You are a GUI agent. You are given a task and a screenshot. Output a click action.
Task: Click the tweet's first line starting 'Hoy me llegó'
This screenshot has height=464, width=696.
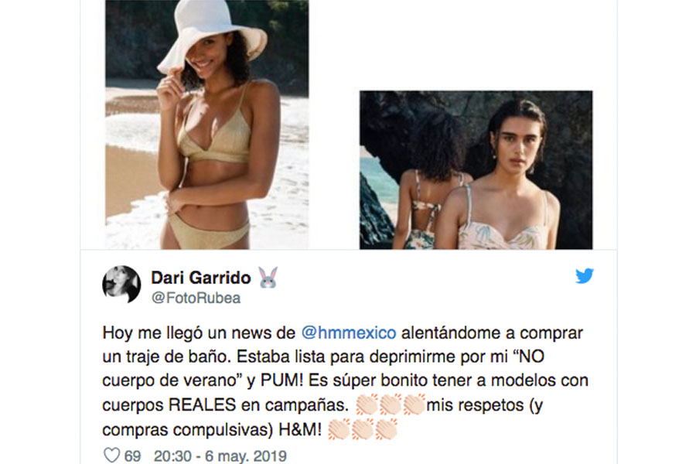tap(343, 333)
